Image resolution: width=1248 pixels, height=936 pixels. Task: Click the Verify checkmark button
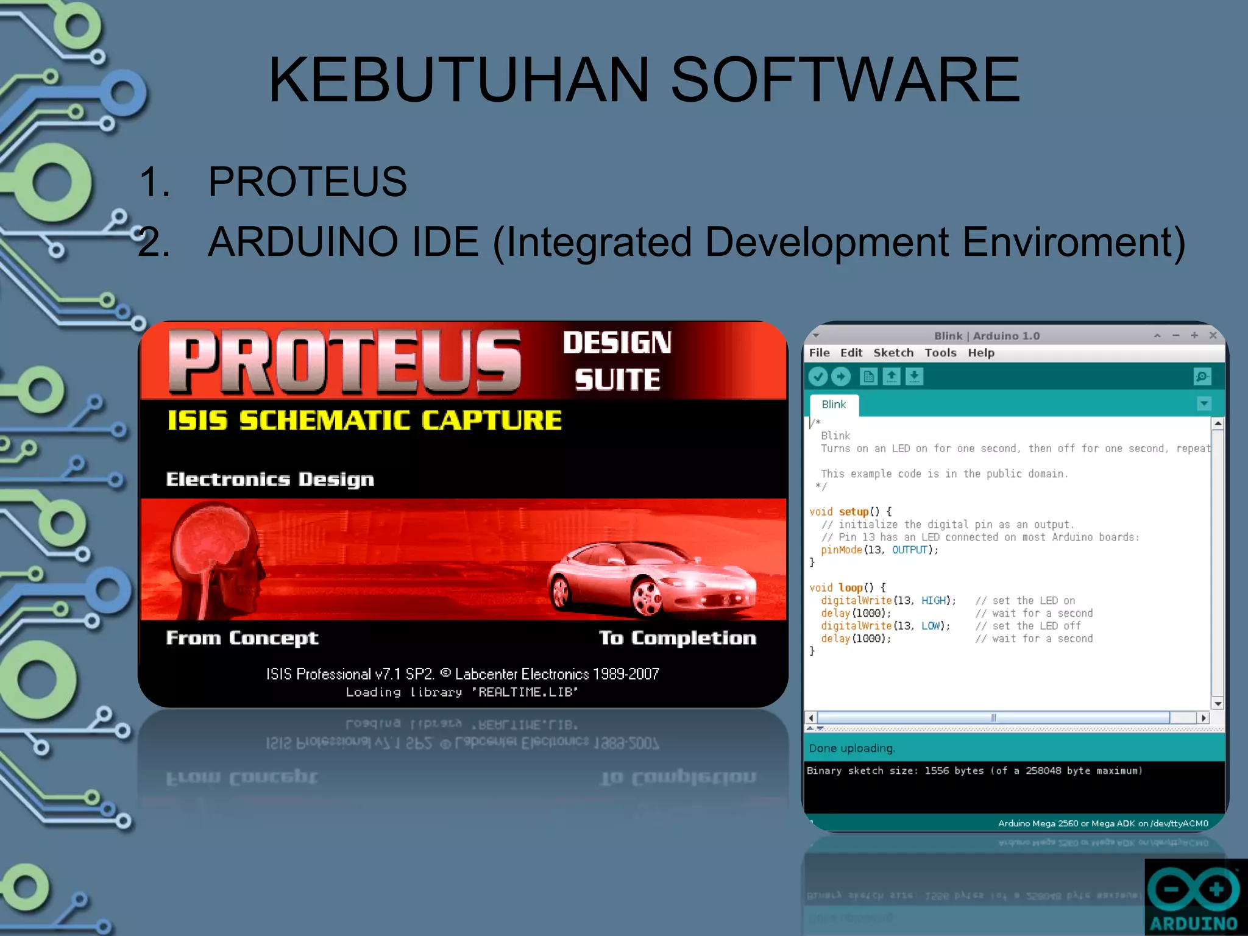pyautogui.click(x=818, y=377)
